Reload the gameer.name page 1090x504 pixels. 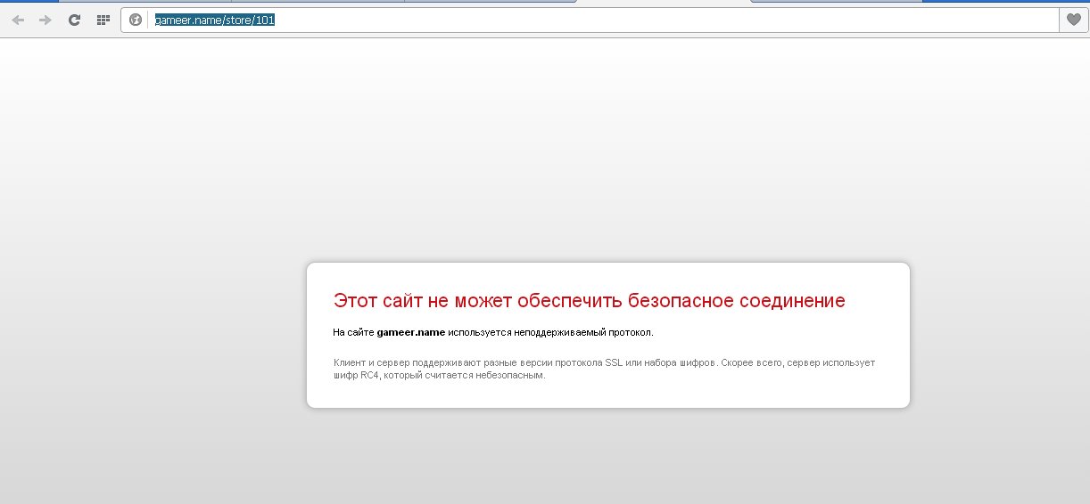point(75,20)
